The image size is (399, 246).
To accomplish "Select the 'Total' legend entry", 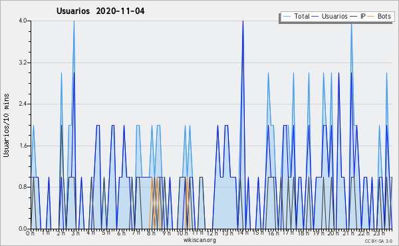I will (296, 16).
